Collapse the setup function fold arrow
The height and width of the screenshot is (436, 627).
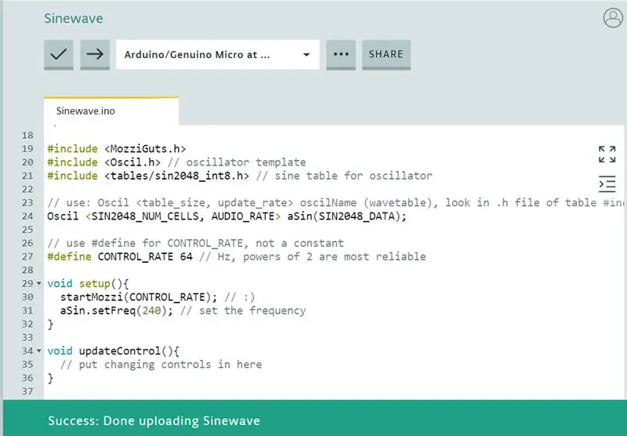[x=38, y=283]
